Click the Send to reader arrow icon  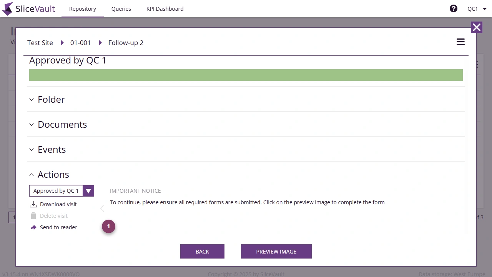click(x=33, y=227)
